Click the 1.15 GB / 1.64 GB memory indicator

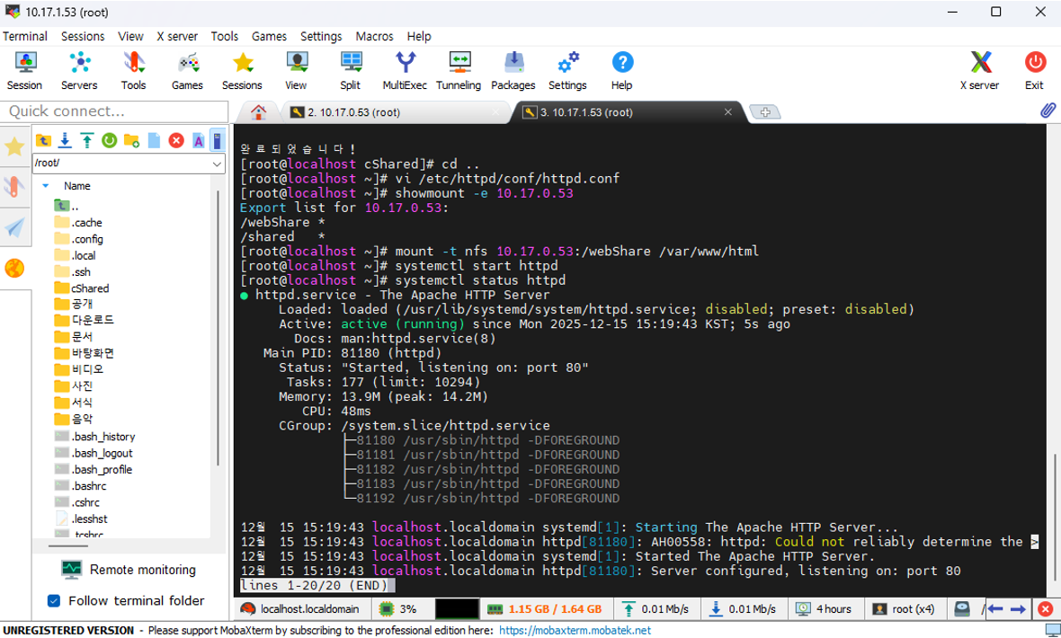[545, 609]
